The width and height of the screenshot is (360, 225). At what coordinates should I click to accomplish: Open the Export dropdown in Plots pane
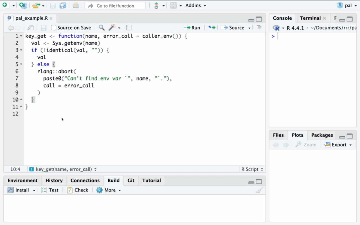[x=338, y=145]
